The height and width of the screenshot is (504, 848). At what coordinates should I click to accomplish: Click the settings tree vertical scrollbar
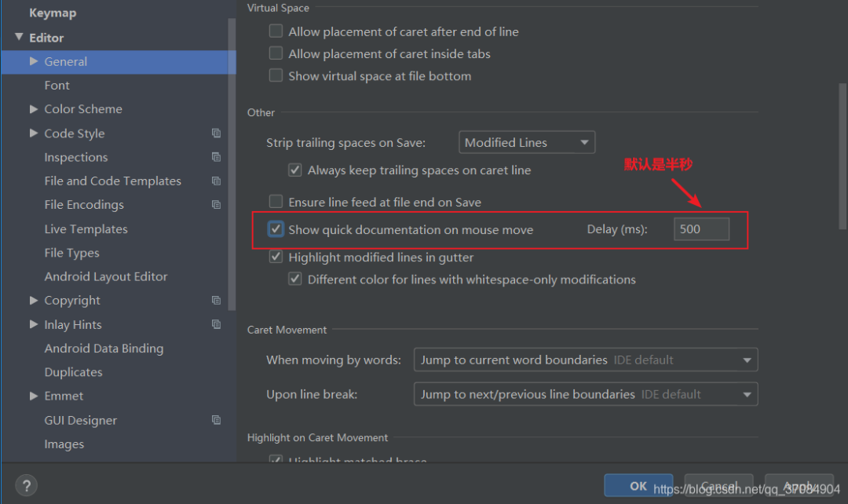[232, 164]
